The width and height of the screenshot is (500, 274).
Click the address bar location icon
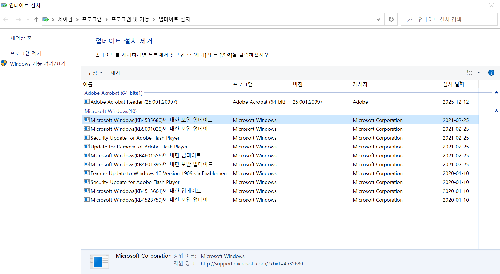pyautogui.click(x=46, y=19)
